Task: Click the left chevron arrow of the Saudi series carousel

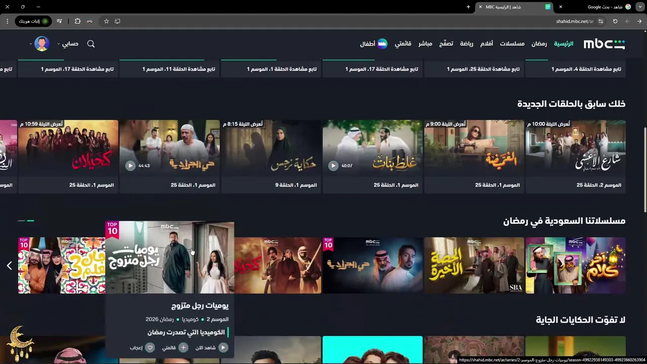Action: coord(9,265)
